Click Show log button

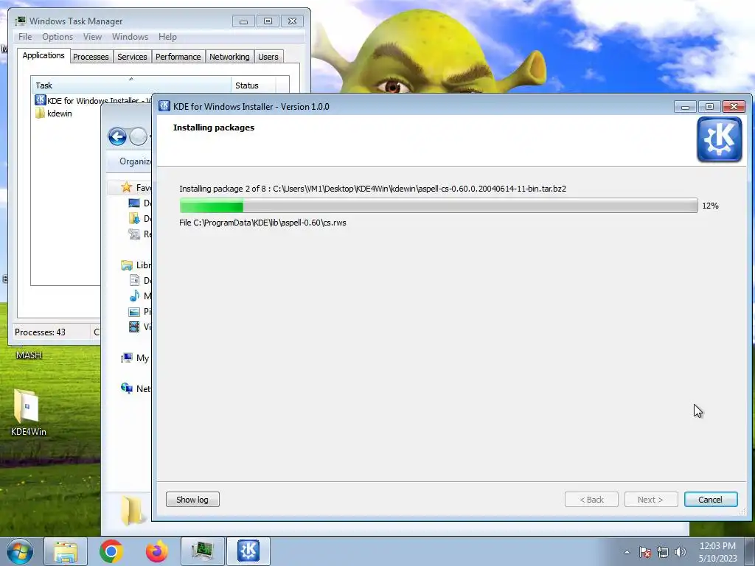tap(192, 500)
